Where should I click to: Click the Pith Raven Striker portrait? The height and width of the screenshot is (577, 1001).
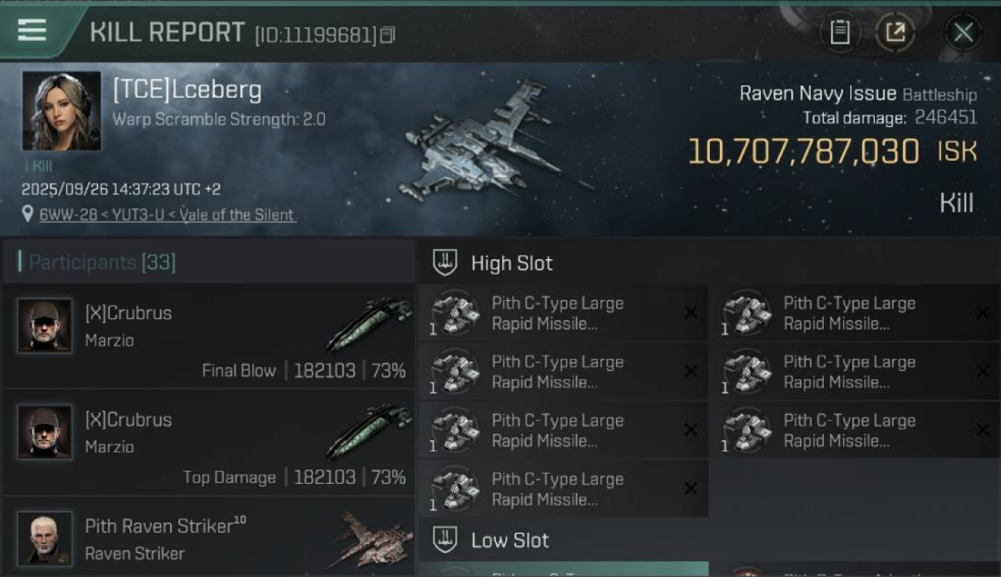(x=45, y=538)
